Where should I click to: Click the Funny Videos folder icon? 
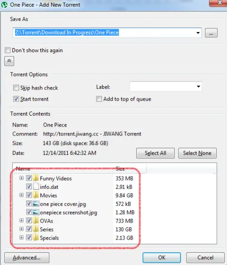pyautogui.click(x=36, y=178)
